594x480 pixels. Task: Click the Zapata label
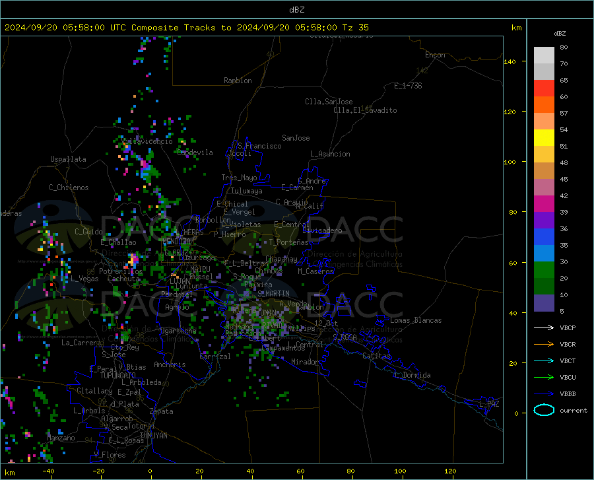tap(162, 411)
